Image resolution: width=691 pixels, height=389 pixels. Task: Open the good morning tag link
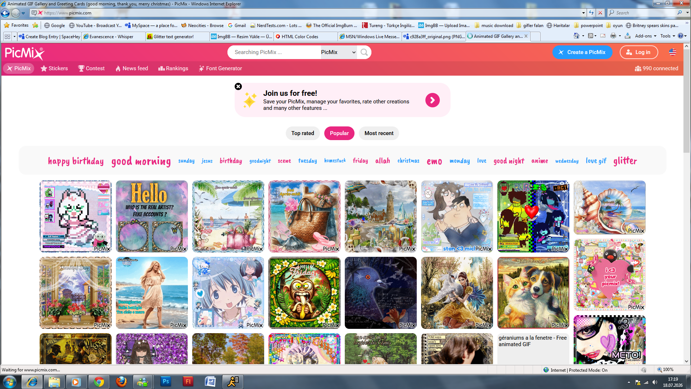coord(141,161)
